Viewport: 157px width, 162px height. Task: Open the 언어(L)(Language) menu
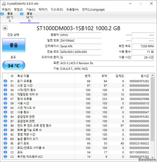(93, 9)
